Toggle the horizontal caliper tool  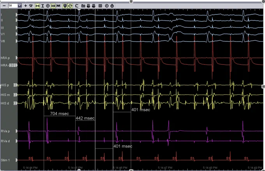tap(37, 6)
